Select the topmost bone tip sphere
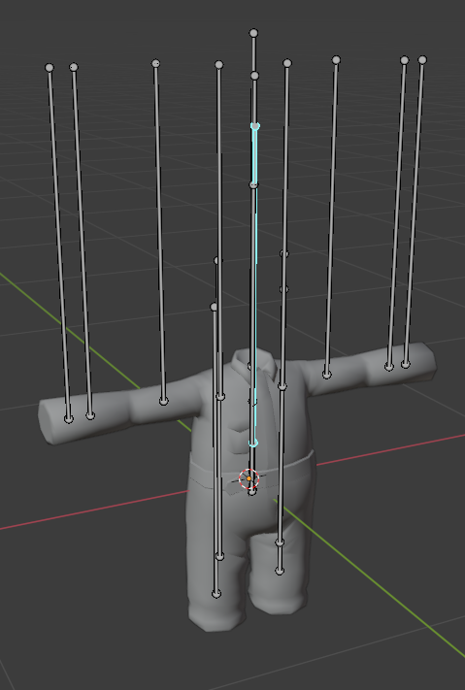This screenshot has height=690, width=465. pyautogui.click(x=253, y=33)
